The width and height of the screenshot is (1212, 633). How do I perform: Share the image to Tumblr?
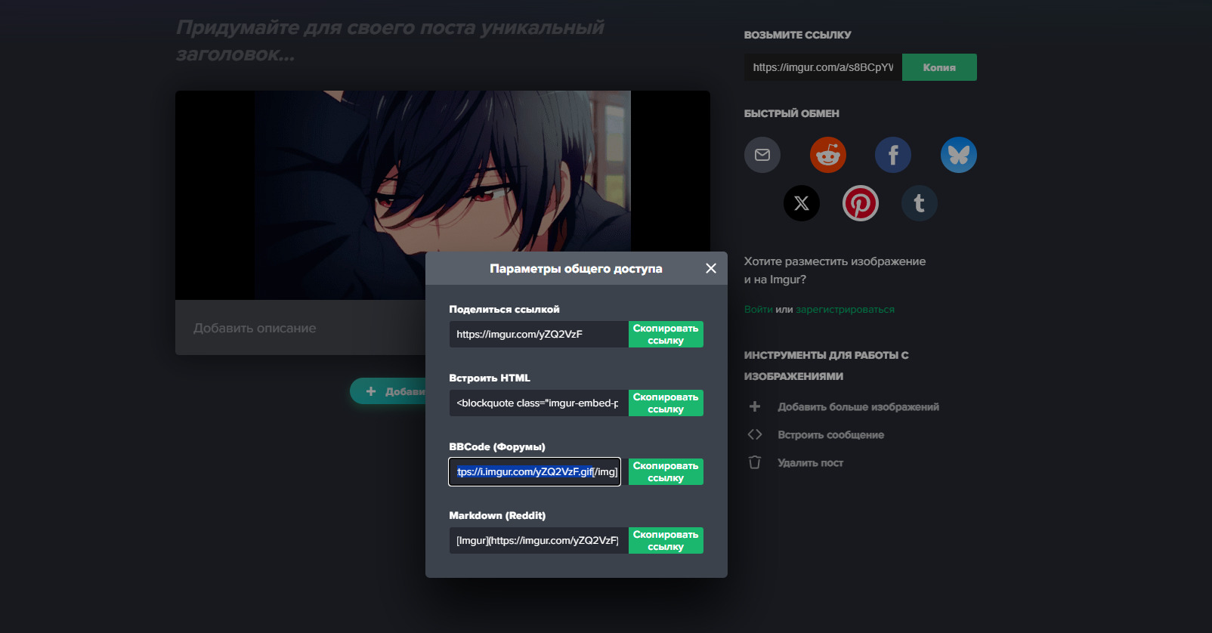click(x=919, y=203)
